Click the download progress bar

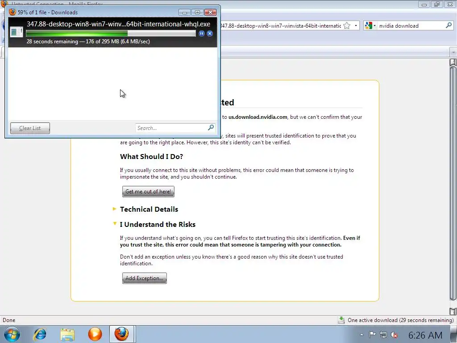(111, 33)
